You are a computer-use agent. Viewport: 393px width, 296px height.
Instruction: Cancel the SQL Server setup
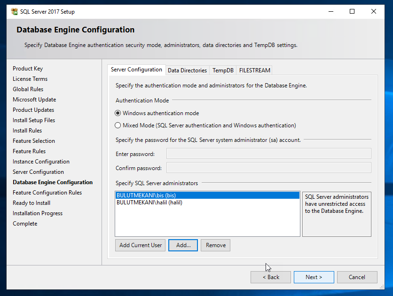(x=357, y=277)
